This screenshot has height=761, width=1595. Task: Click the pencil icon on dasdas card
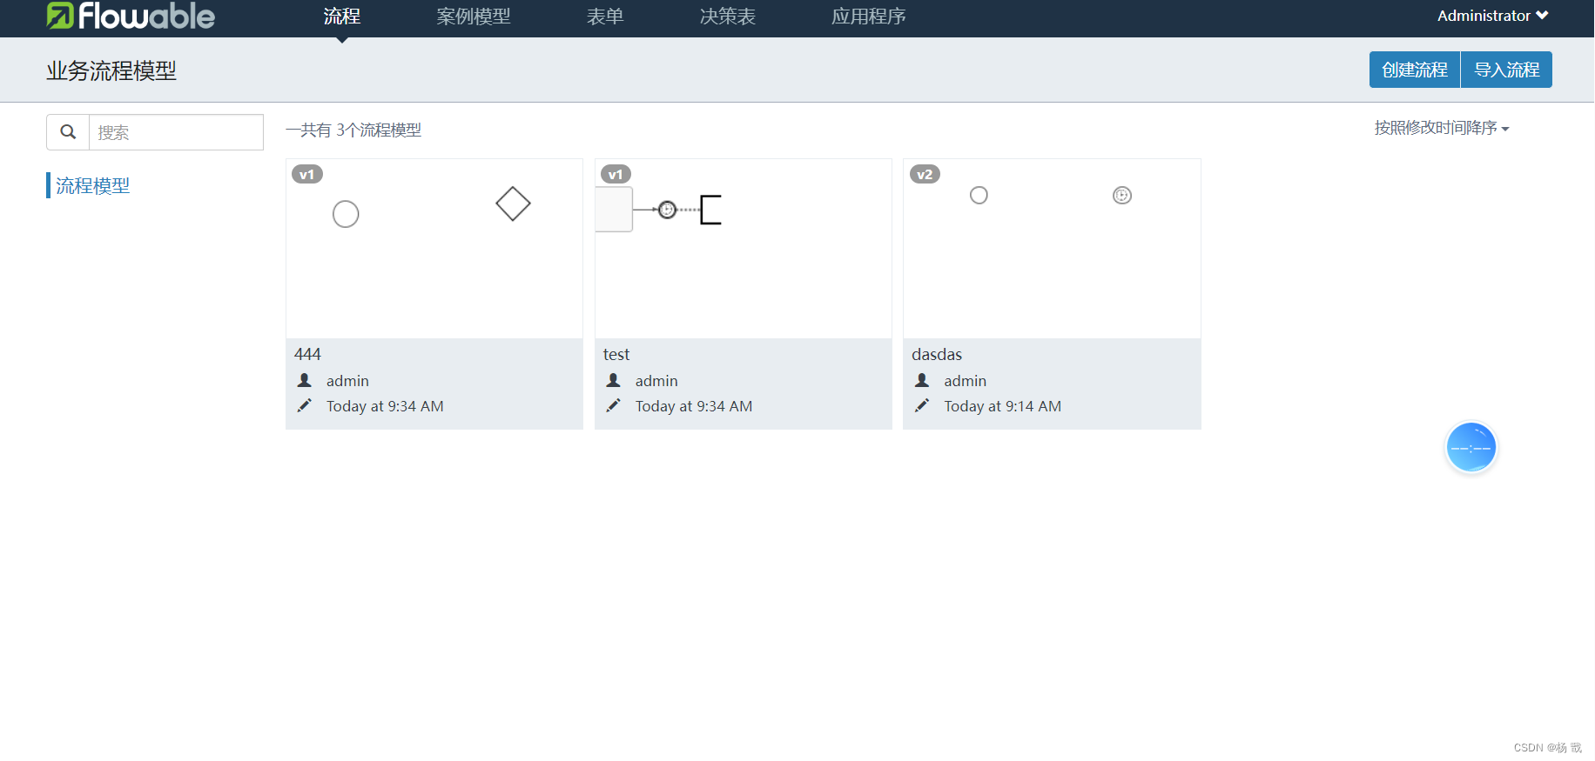pyautogui.click(x=922, y=405)
